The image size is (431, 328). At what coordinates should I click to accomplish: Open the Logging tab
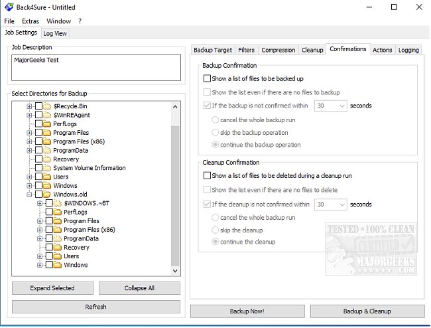tap(408, 50)
